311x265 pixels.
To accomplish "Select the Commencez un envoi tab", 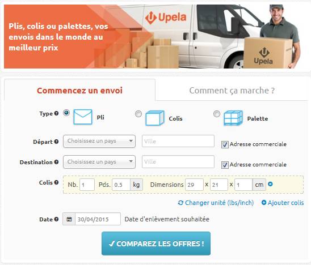I will point(79,91).
